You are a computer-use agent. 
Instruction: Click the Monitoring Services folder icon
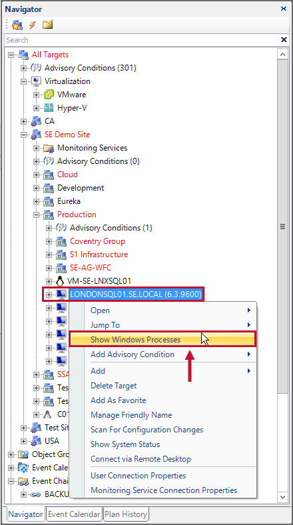tap(49, 148)
